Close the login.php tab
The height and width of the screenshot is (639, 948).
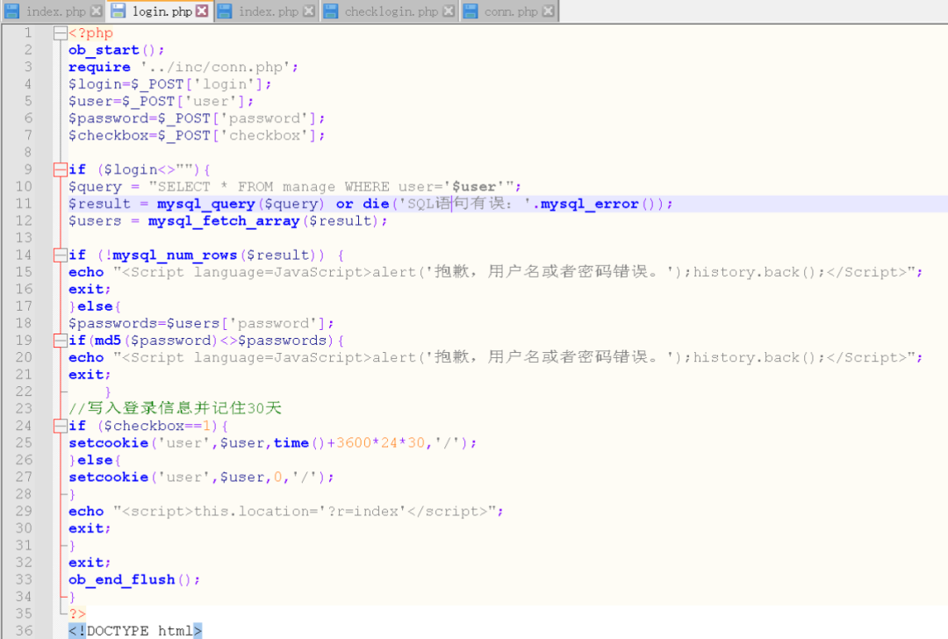203,11
